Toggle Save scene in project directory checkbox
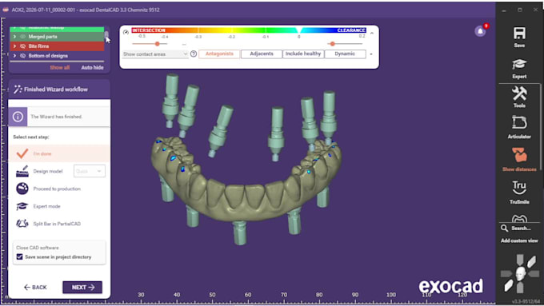Screen dimensions: 544x306 pos(19,256)
